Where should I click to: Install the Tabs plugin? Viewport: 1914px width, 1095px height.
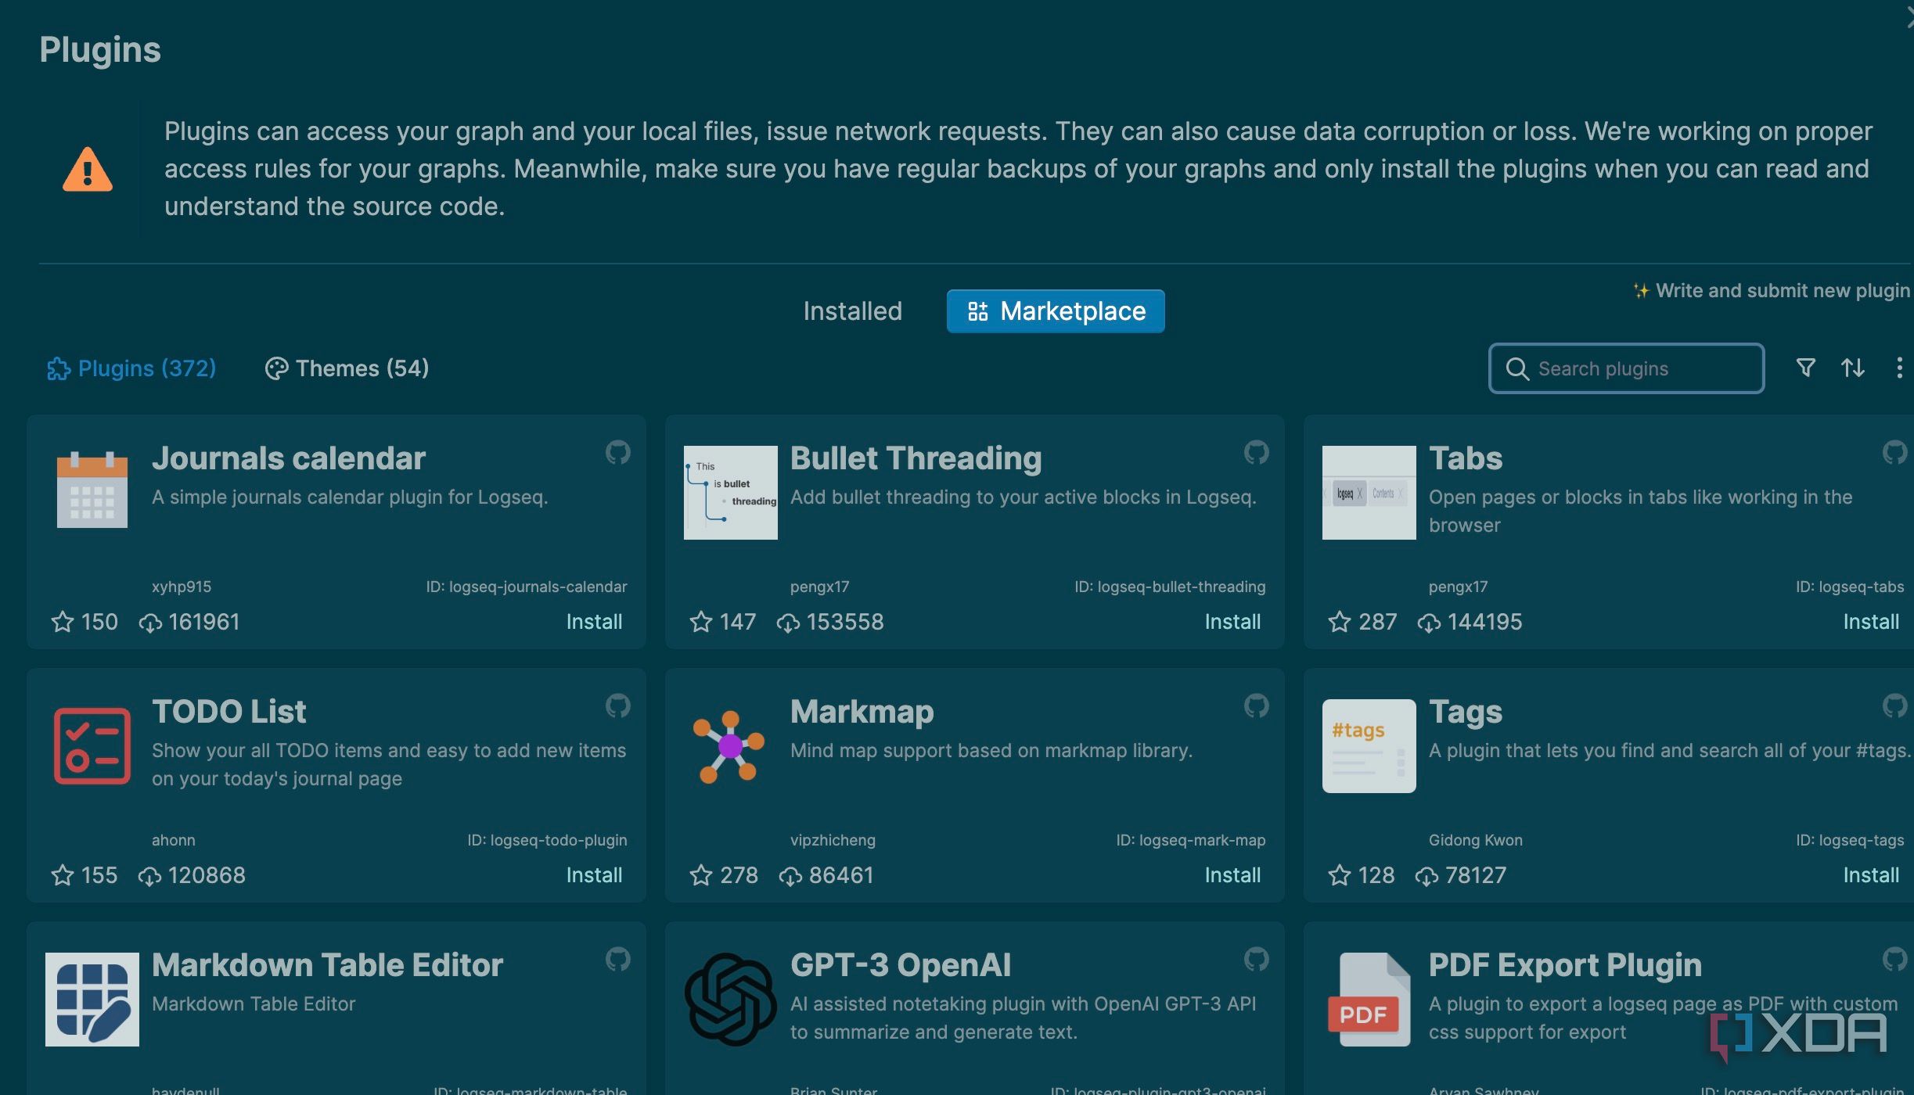(x=1870, y=622)
